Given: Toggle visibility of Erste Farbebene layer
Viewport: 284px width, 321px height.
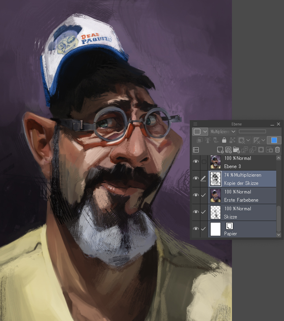Looking at the screenshot, I should point(195,195).
